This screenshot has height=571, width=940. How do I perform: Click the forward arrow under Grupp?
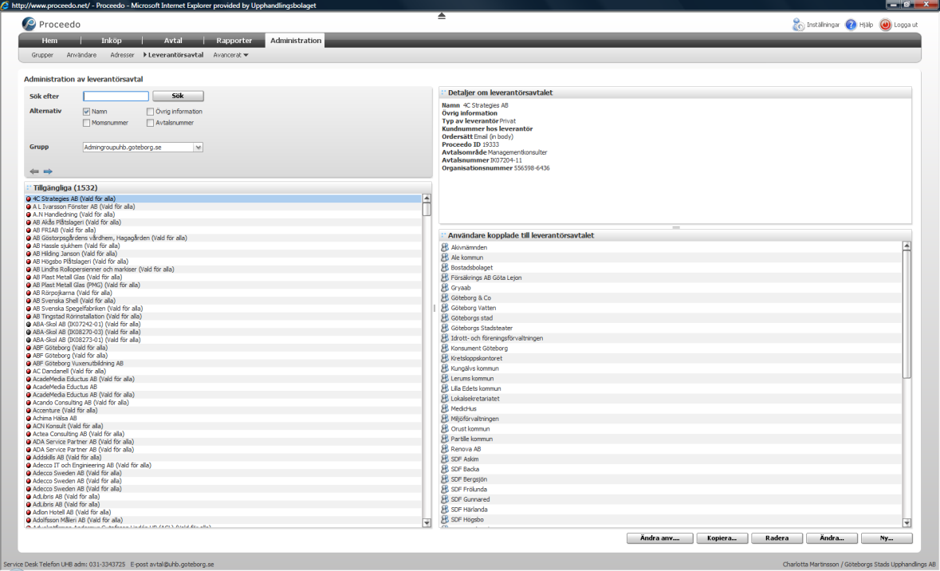[x=48, y=171]
